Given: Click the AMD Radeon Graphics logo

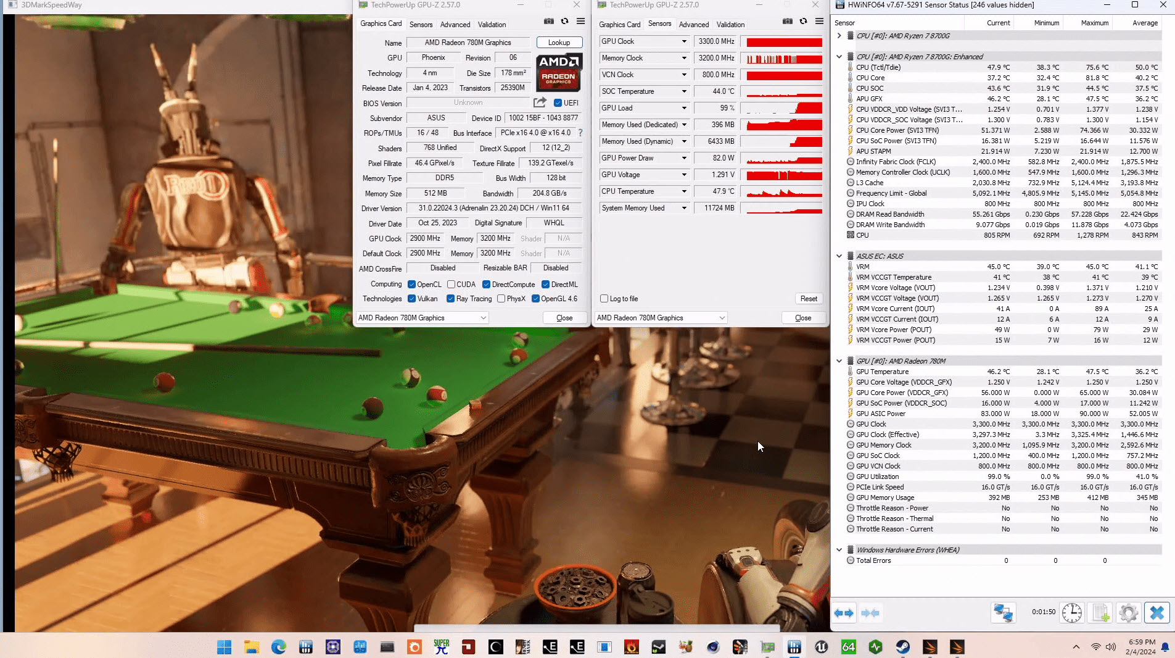Looking at the screenshot, I should [x=559, y=72].
